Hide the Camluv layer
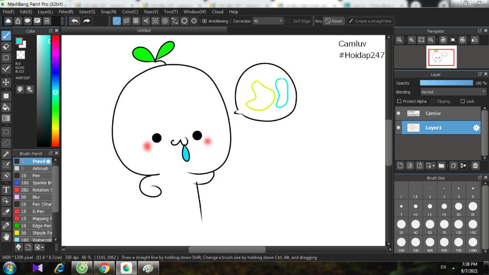489x275 pixels. point(398,113)
